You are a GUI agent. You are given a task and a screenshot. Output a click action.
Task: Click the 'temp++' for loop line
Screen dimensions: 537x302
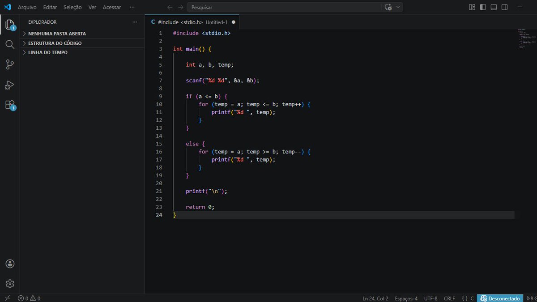click(x=255, y=104)
